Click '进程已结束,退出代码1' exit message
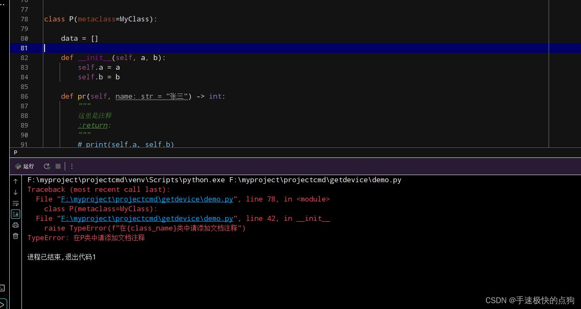 pyautogui.click(x=62, y=257)
